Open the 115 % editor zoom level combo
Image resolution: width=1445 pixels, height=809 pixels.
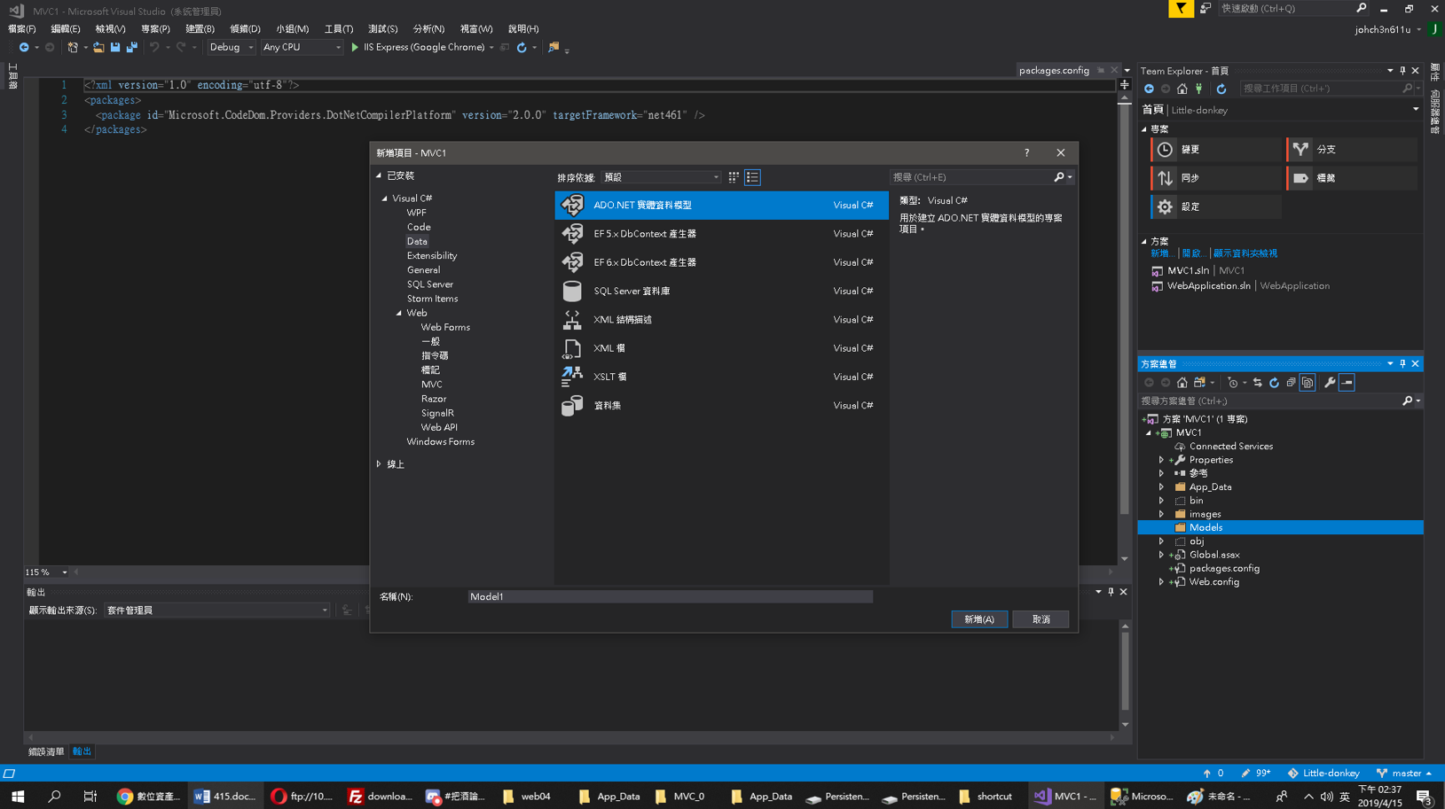click(47, 572)
